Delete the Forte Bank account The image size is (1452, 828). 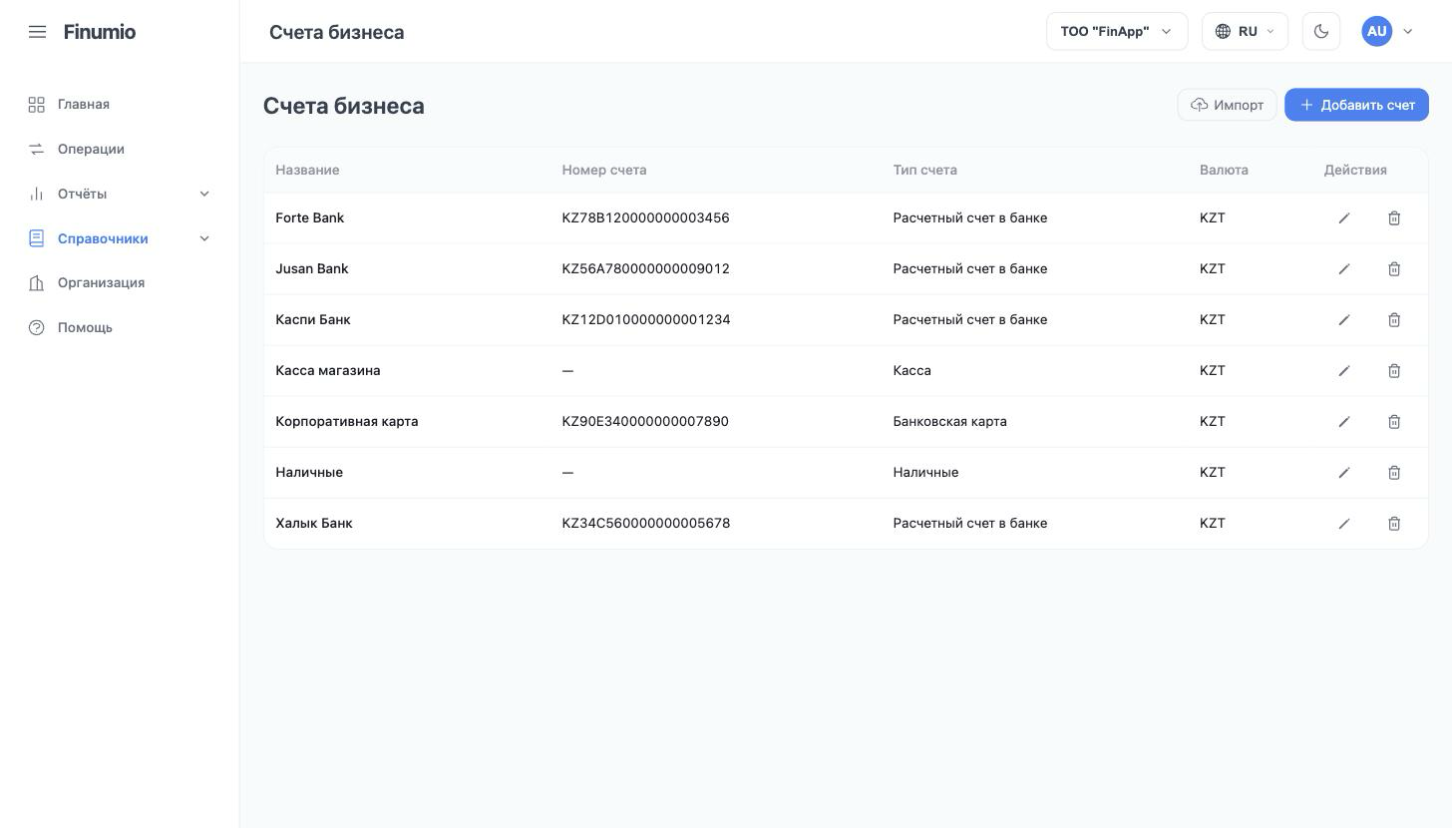tap(1394, 218)
